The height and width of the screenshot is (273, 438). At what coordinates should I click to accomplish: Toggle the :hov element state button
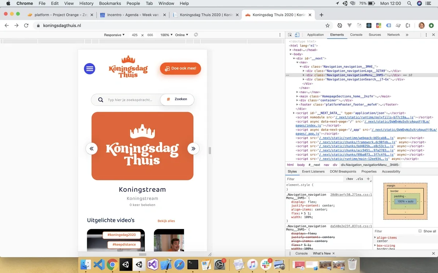pyautogui.click(x=350, y=179)
